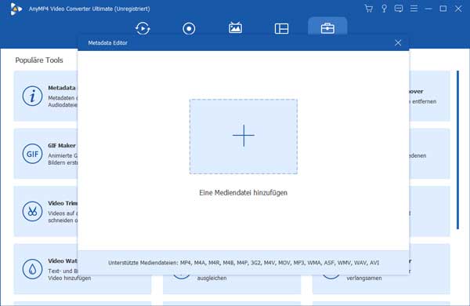The image size is (470, 306).
Task: Click the 'GIF Maker' card title
Action: pyautogui.click(x=62, y=146)
